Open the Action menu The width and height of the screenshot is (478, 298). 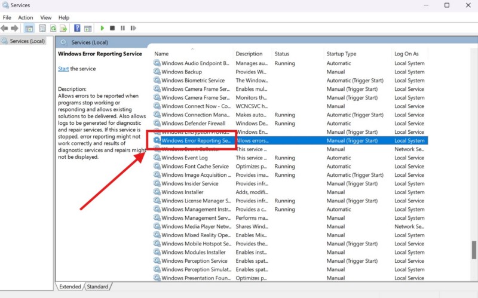click(x=25, y=17)
